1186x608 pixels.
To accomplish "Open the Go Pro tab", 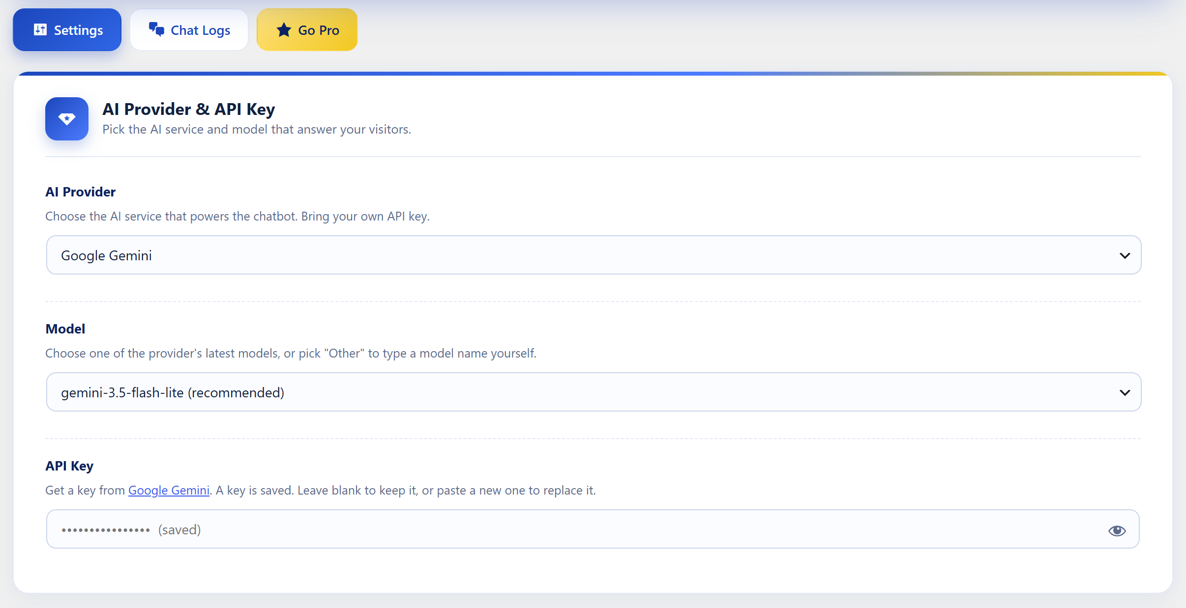I will coord(307,30).
